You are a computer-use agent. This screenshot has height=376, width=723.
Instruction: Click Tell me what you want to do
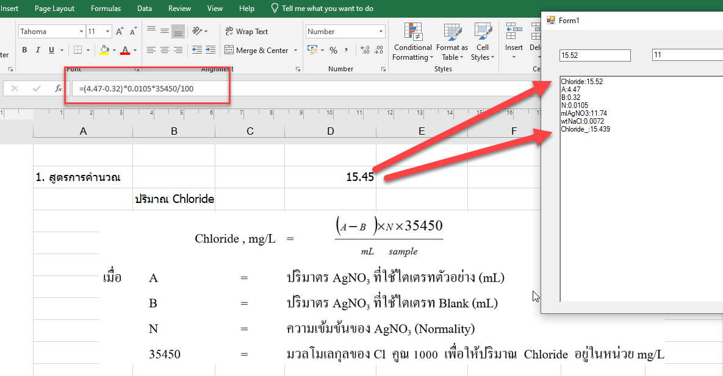(x=322, y=9)
